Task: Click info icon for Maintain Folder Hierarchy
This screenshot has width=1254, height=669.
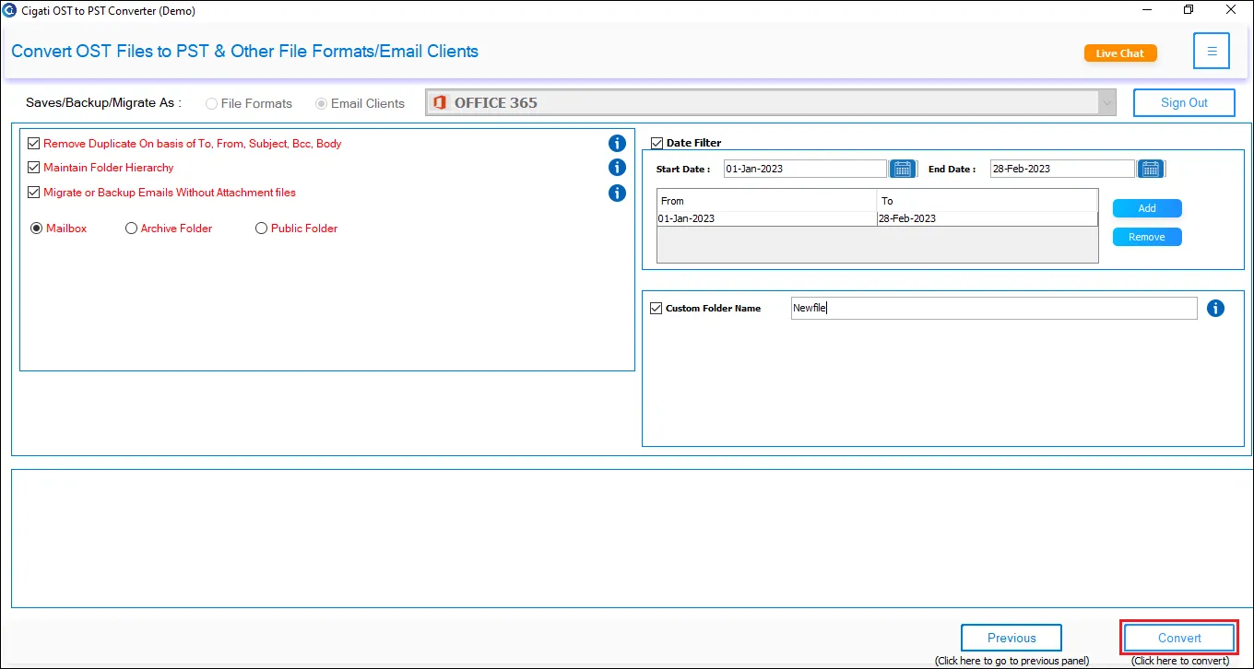Action: pyautogui.click(x=618, y=168)
